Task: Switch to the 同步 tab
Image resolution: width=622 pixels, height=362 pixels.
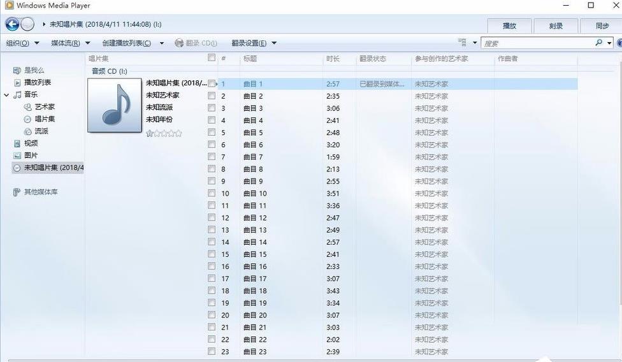Action: point(602,25)
